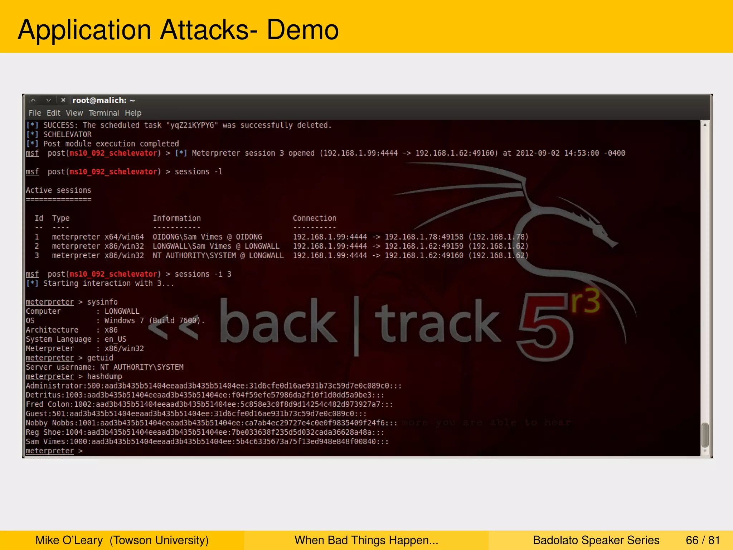
Task: Click the terminal scrollbar down arrow
Action: click(705, 452)
